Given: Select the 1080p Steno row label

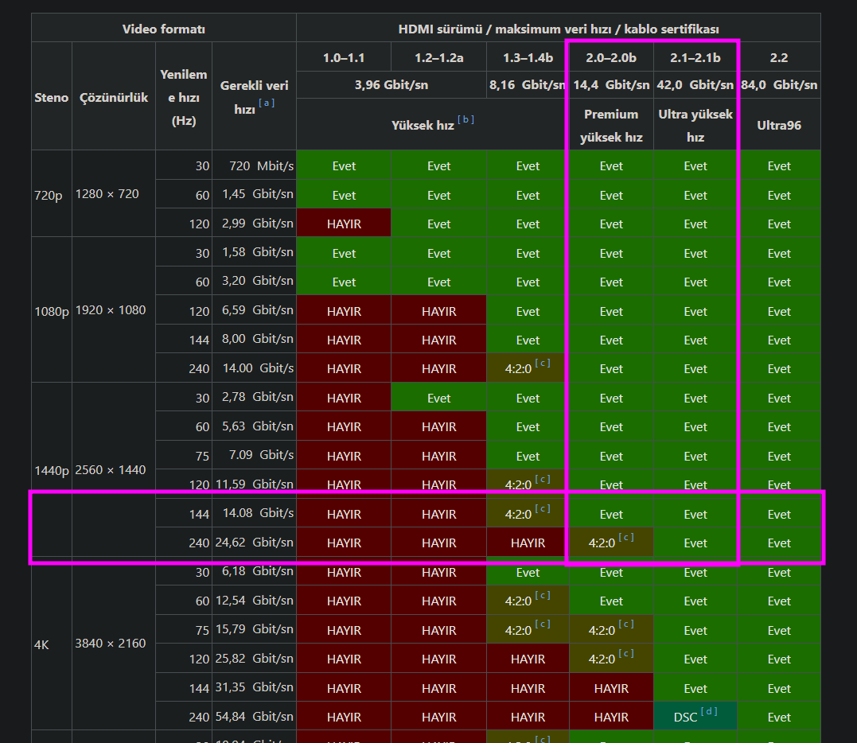Looking at the screenshot, I should (52, 311).
